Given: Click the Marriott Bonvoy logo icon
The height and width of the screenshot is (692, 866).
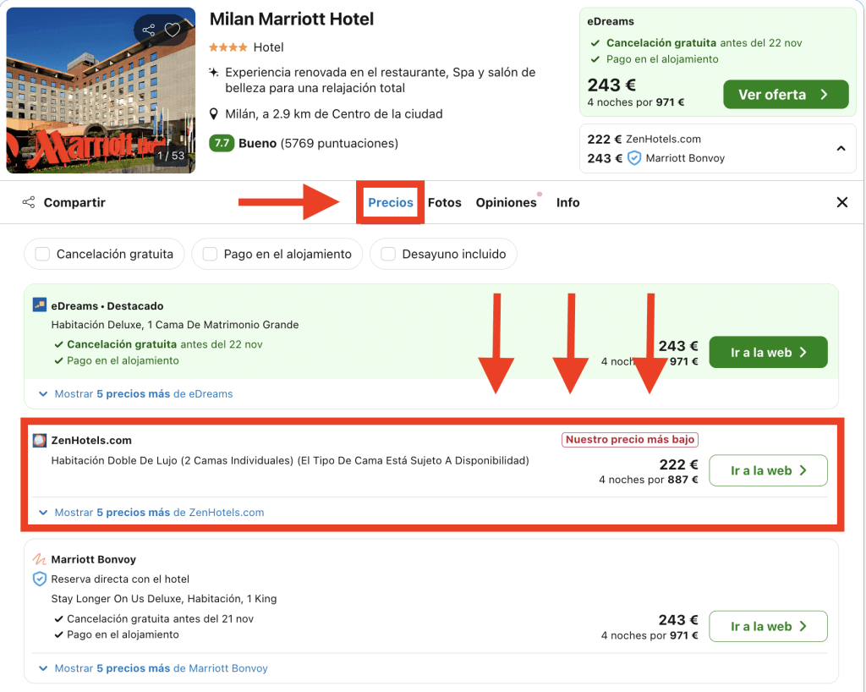Looking at the screenshot, I should pyautogui.click(x=40, y=560).
